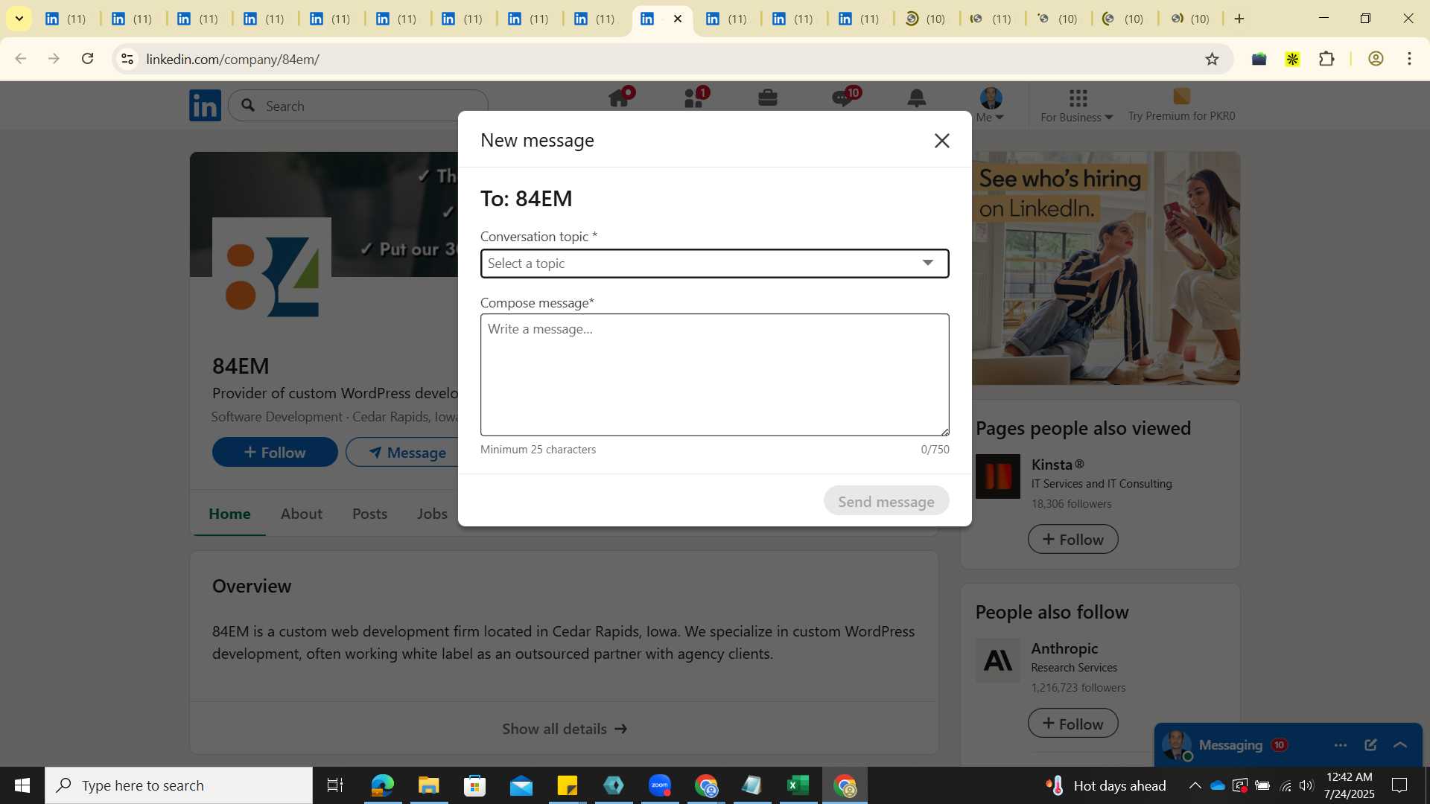Open Zoom from the taskbar
This screenshot has width=1430, height=804.
659,785
